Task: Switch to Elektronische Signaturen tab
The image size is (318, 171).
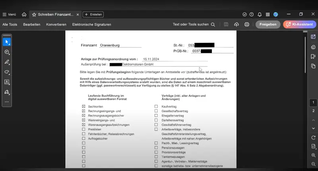Action: click(x=91, y=24)
